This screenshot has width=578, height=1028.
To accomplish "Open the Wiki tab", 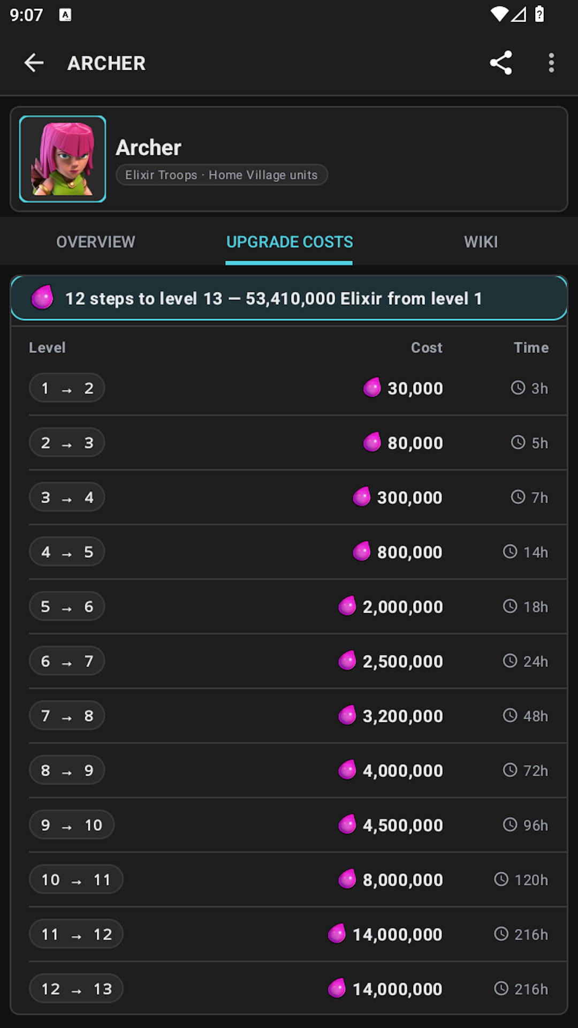I will 481,242.
